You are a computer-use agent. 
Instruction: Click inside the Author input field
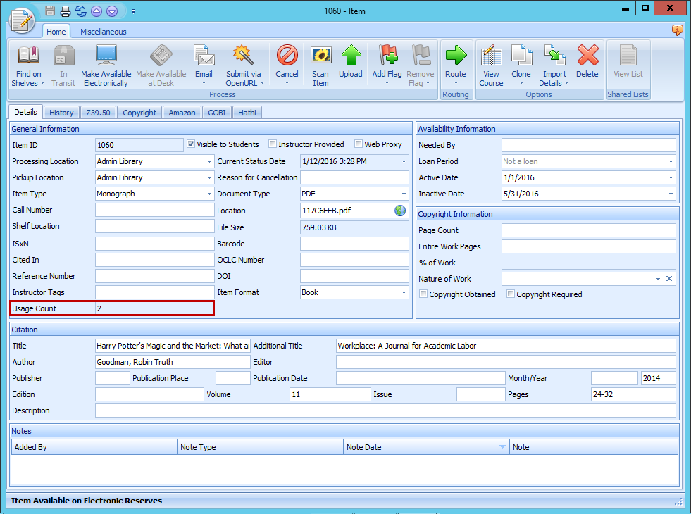(x=173, y=361)
